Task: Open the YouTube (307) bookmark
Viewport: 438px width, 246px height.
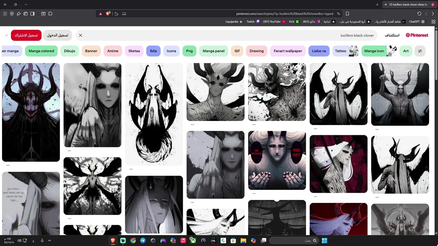Action: [274, 22]
